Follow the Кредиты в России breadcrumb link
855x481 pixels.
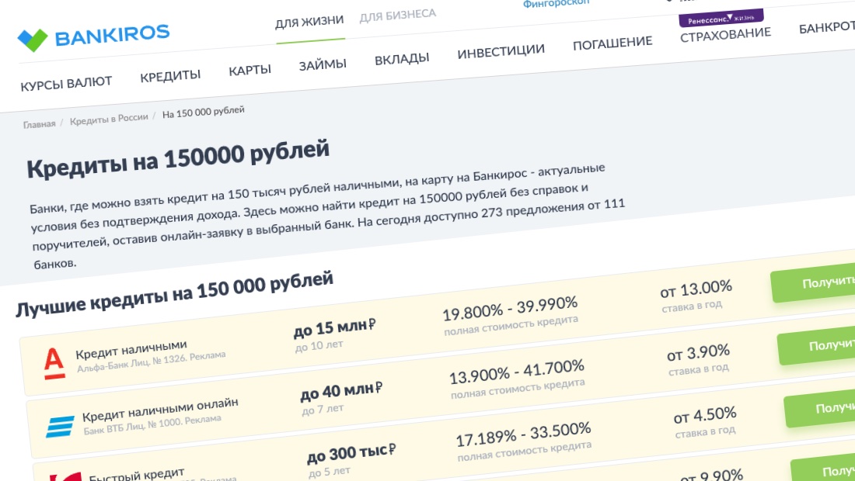[x=108, y=119]
